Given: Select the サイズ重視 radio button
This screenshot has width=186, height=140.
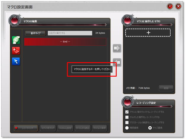Looking at the screenshot, I should point(150,128).
